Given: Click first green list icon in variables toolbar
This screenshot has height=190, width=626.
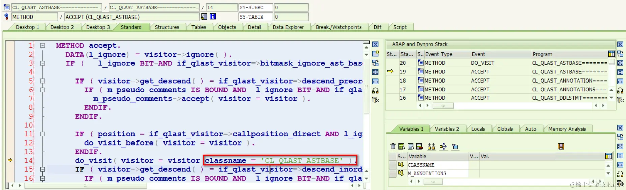Looking at the screenshot, I should point(401,146).
